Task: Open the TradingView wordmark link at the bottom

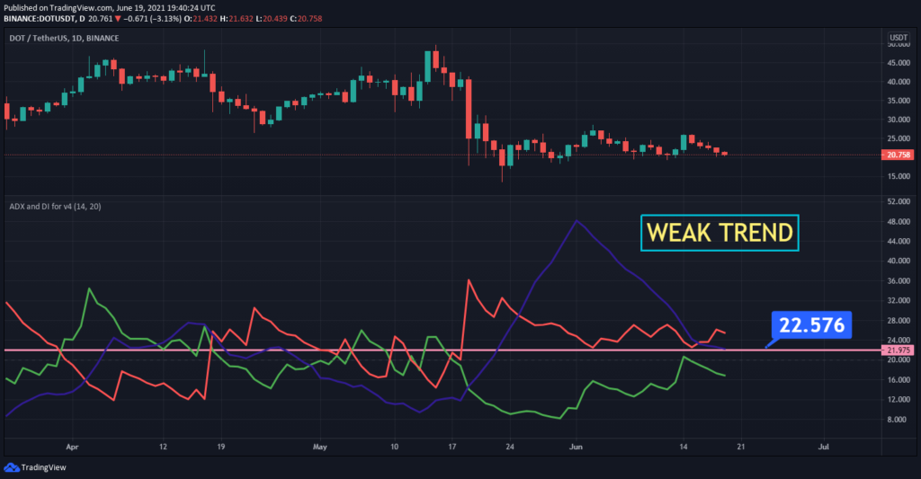Action: pyautogui.click(x=43, y=467)
